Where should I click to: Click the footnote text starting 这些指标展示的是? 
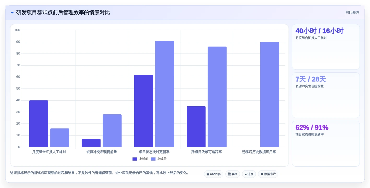(100, 173)
